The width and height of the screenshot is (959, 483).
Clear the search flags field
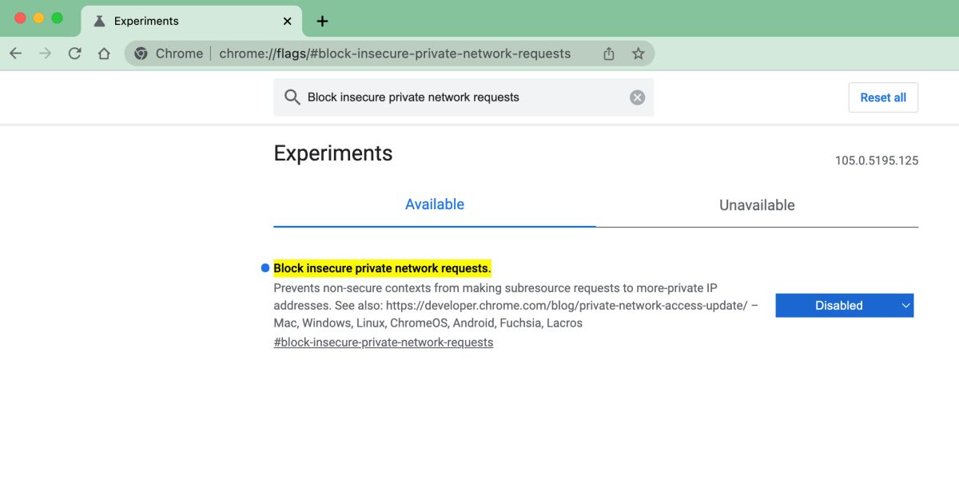(637, 97)
